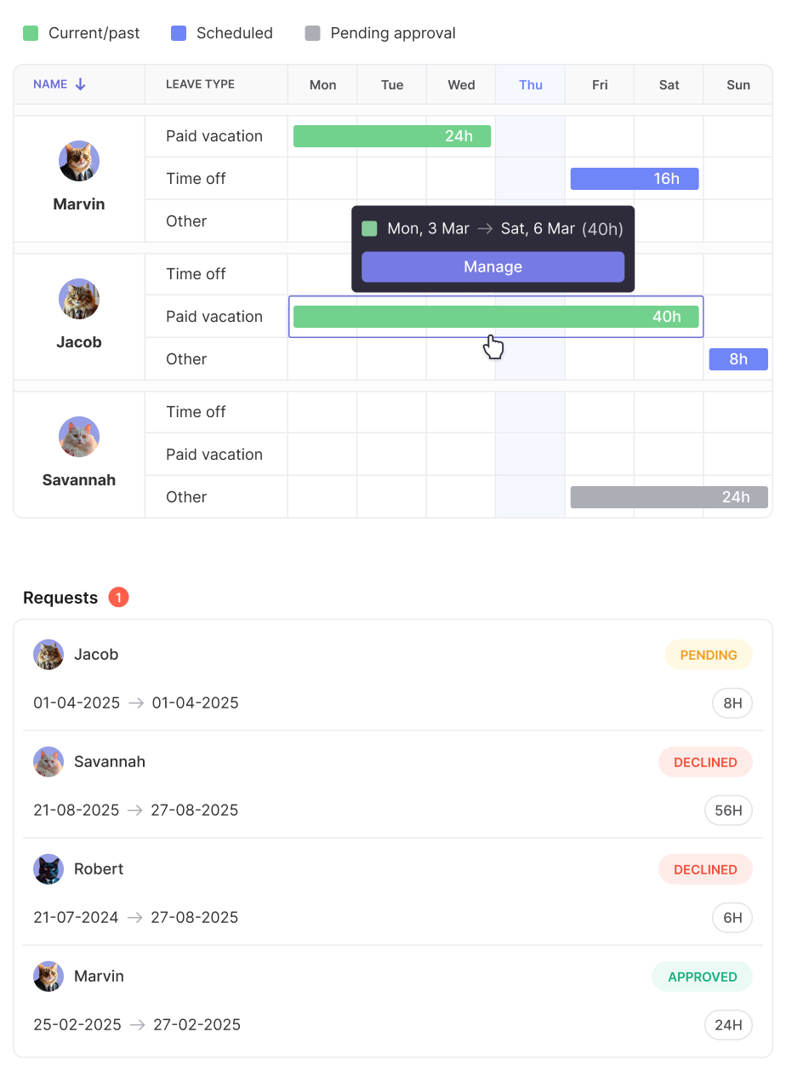This screenshot has width=786, height=1083.
Task: Click Savannah's avatar in the schedule table
Action: tap(79, 437)
